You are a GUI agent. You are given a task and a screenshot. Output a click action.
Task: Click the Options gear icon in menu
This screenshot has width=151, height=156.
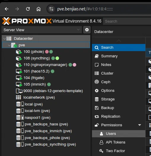tap(97, 91)
